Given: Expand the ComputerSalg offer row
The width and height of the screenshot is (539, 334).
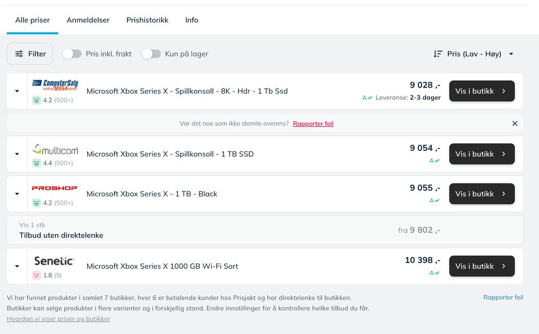Looking at the screenshot, I should coord(17,91).
